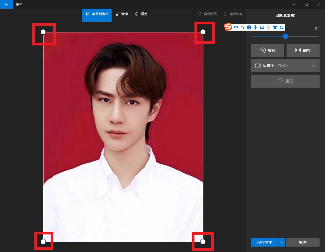Click the 0° angle value
Screen dimensions: 325x252
(x=317, y=28)
